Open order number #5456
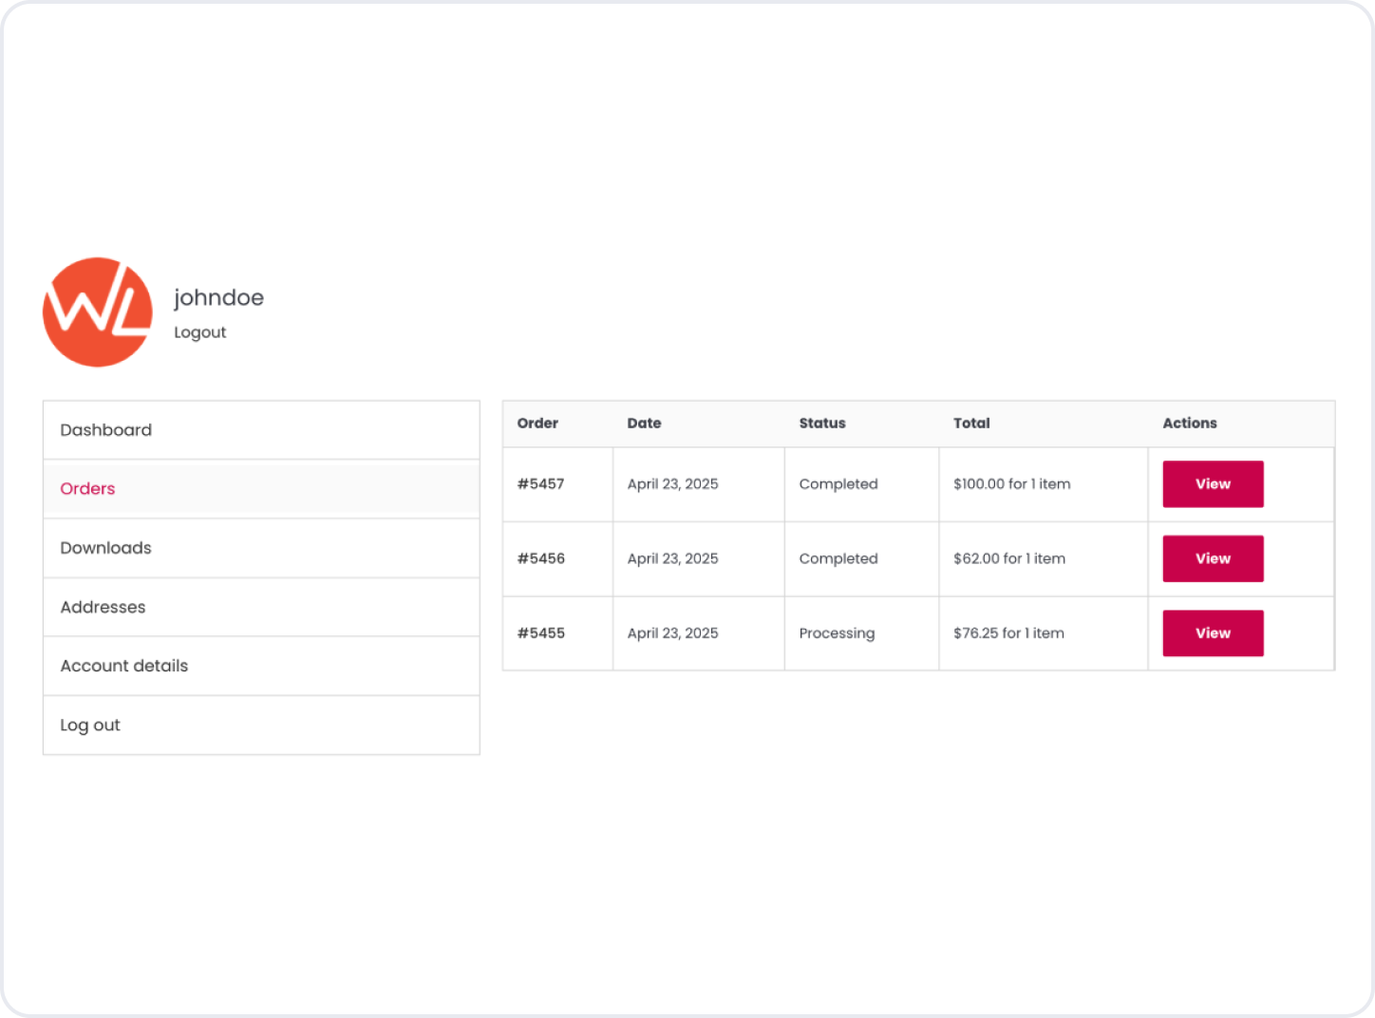This screenshot has width=1375, height=1018. click(x=540, y=558)
